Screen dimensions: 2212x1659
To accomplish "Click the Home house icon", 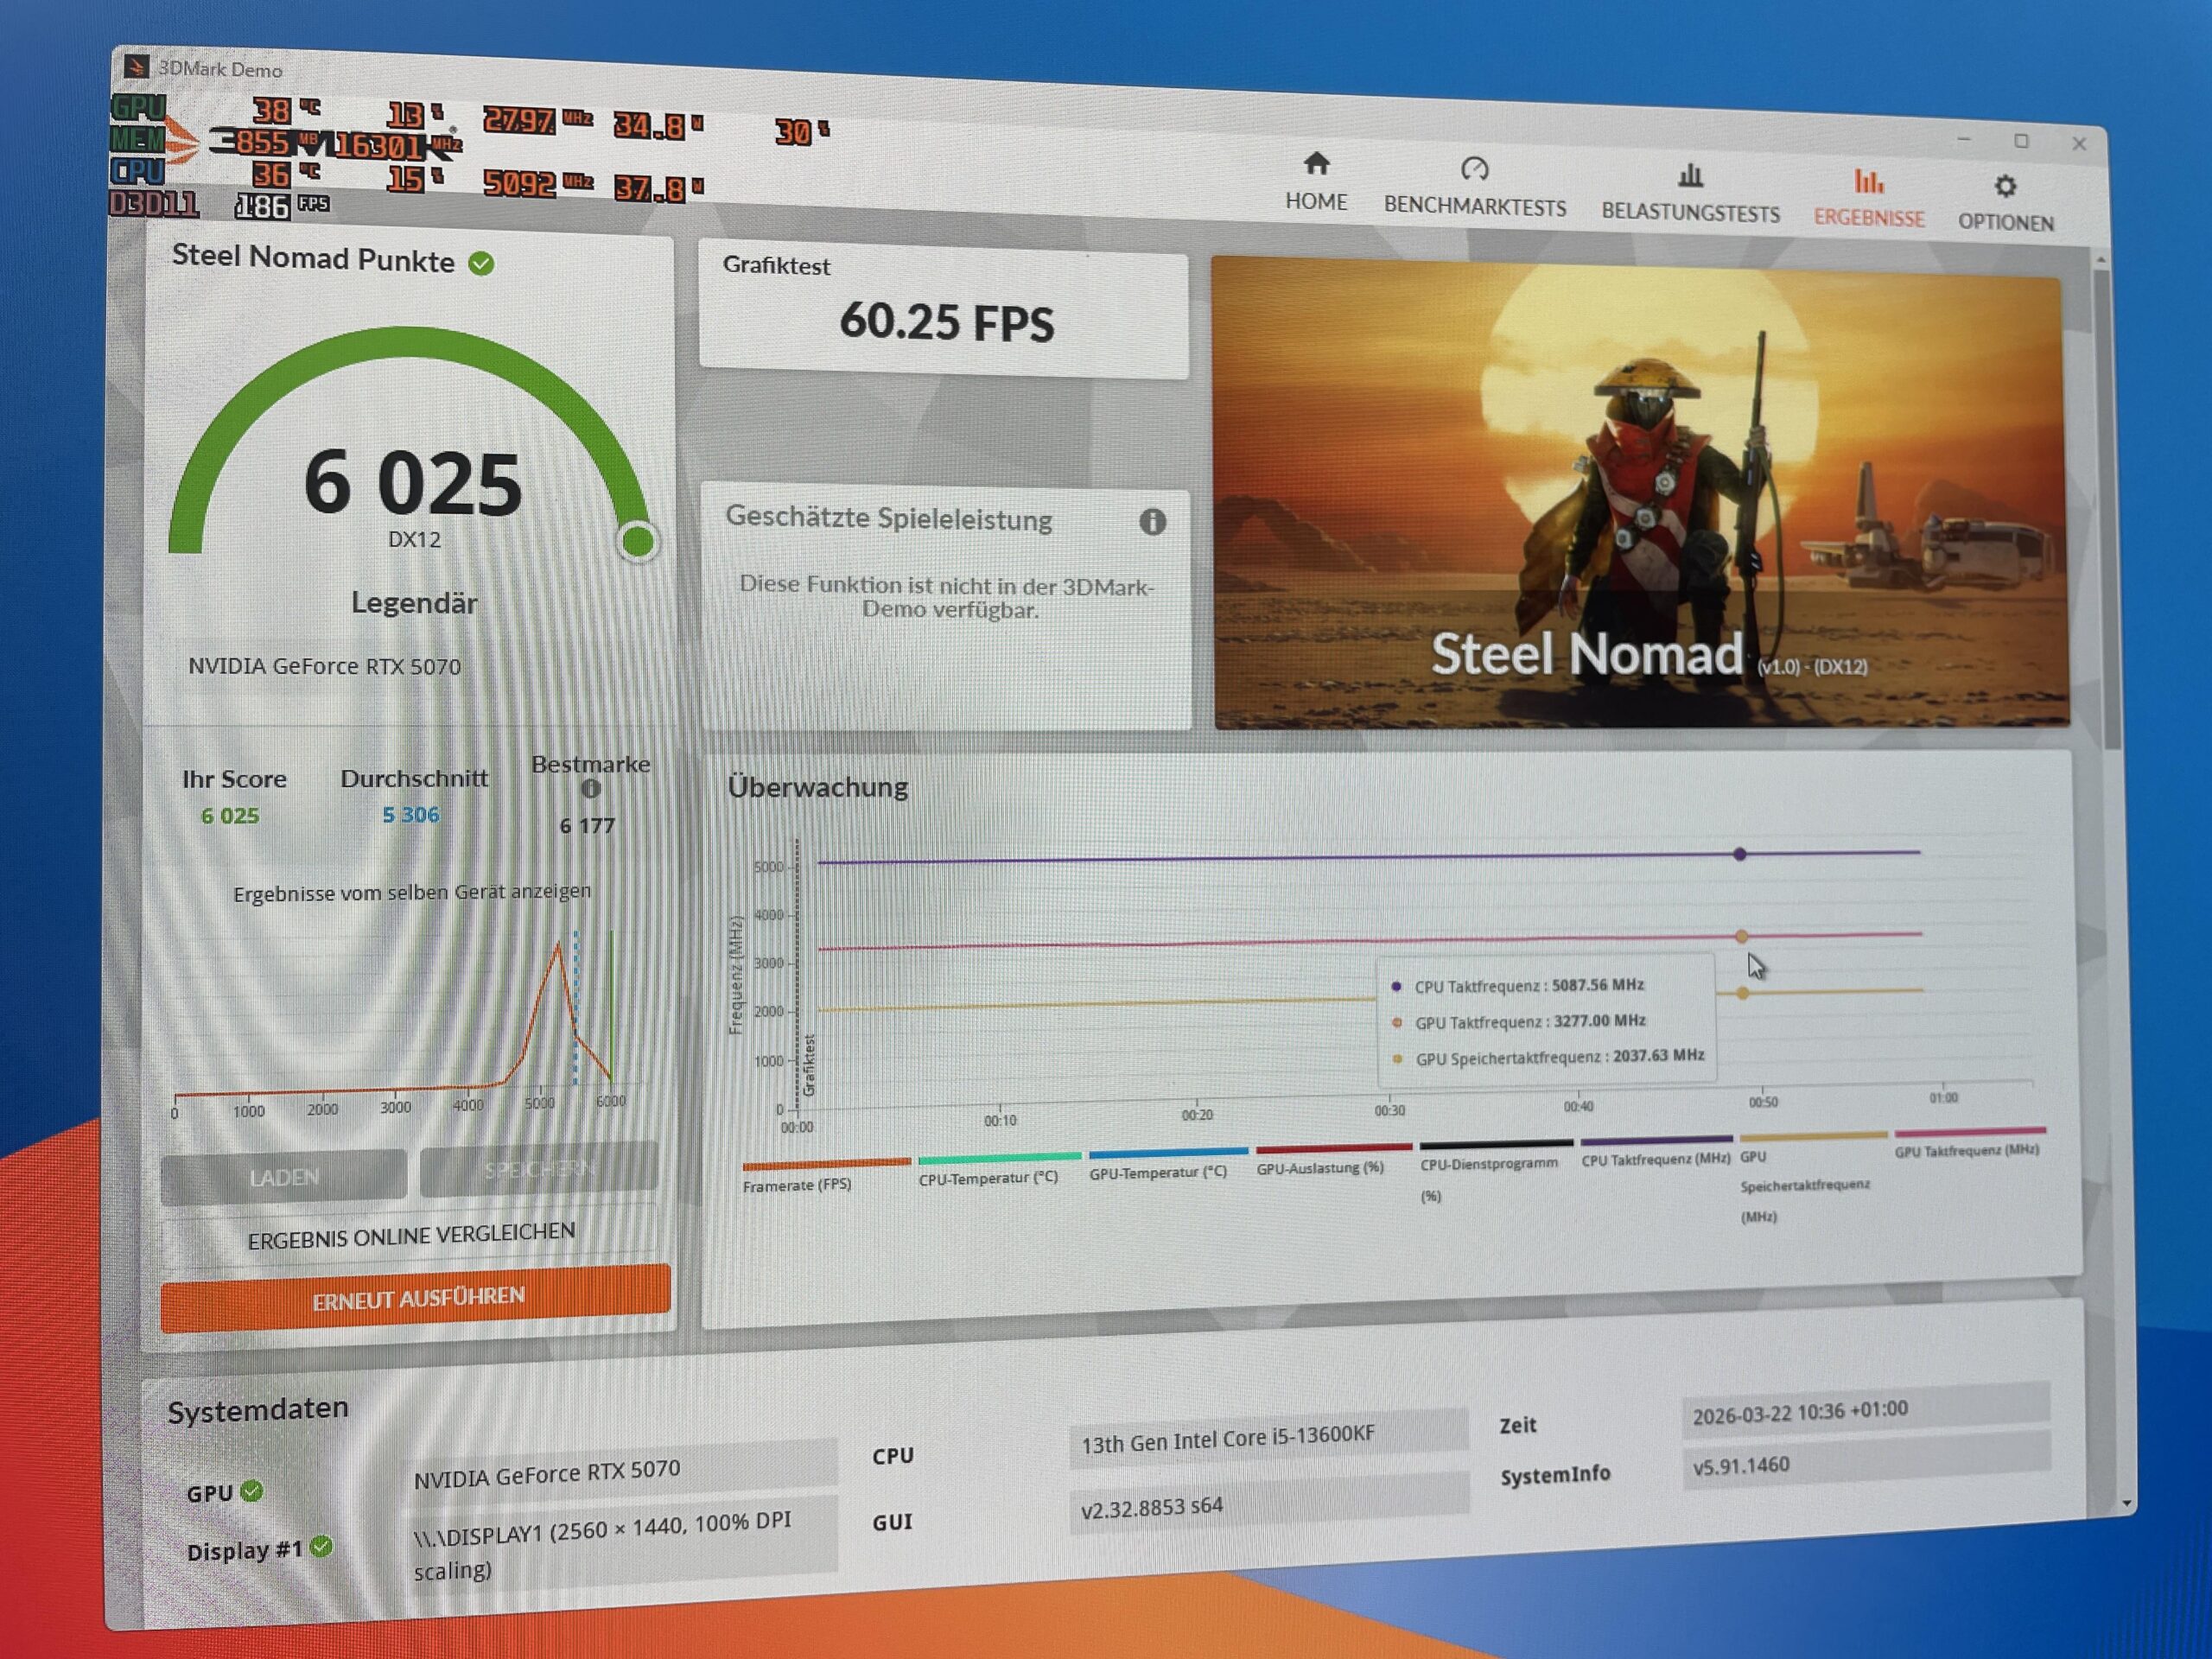I will 1316,164.
